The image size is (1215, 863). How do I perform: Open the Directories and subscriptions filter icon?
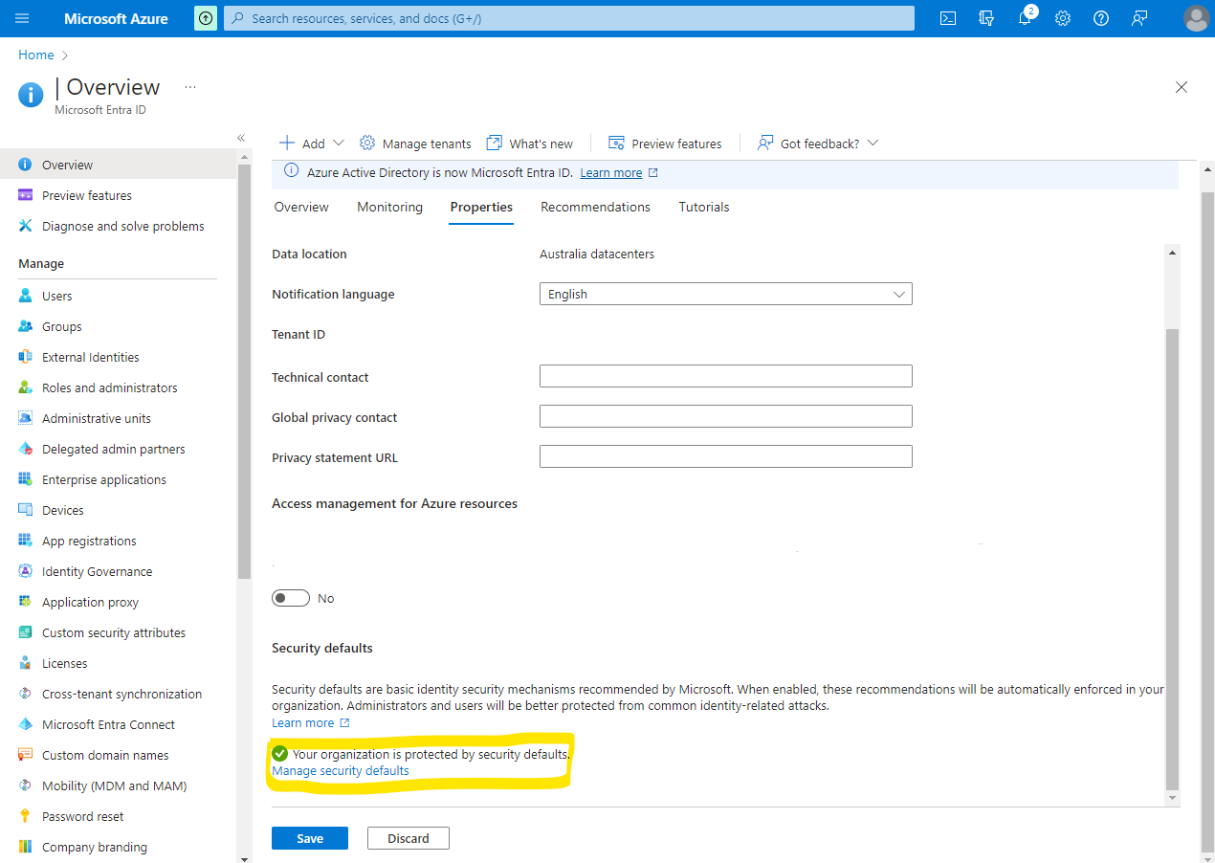986,18
